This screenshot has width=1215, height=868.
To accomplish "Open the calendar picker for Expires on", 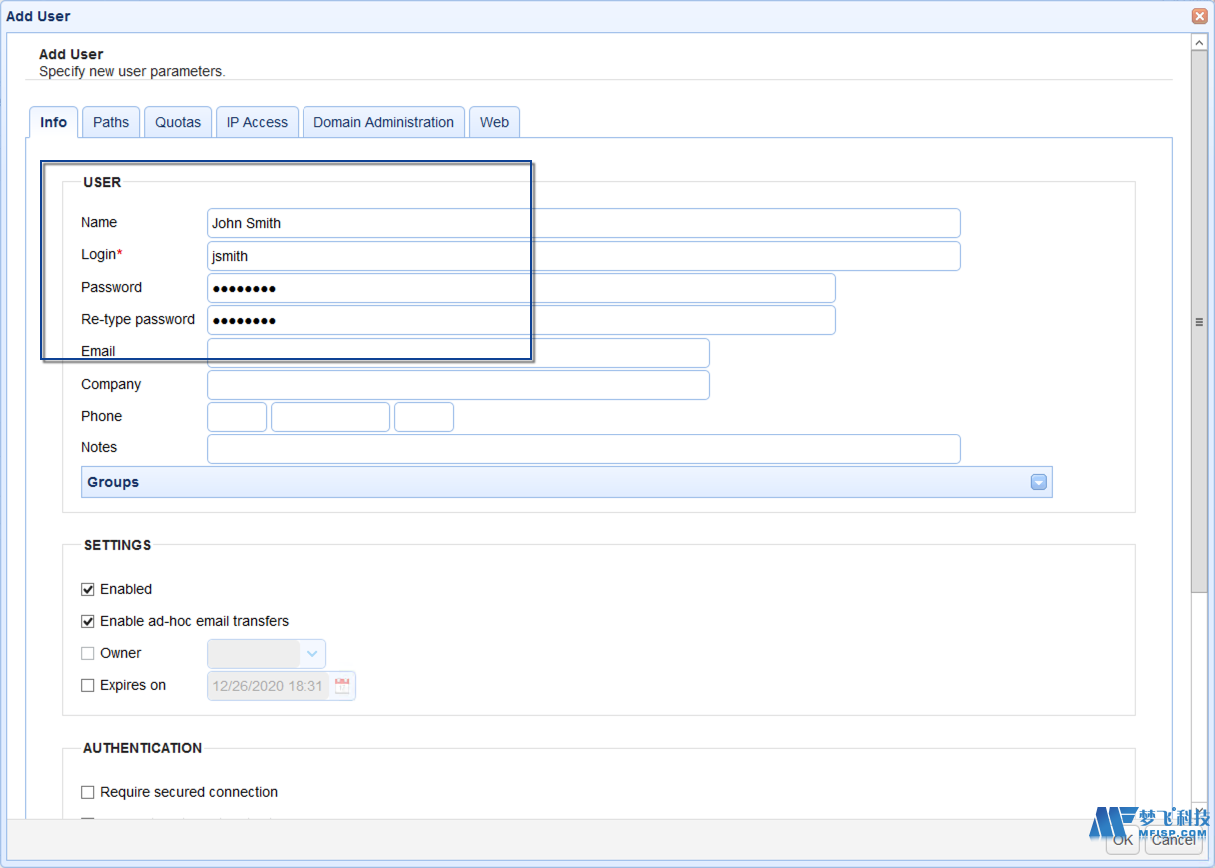I will tap(342, 686).
